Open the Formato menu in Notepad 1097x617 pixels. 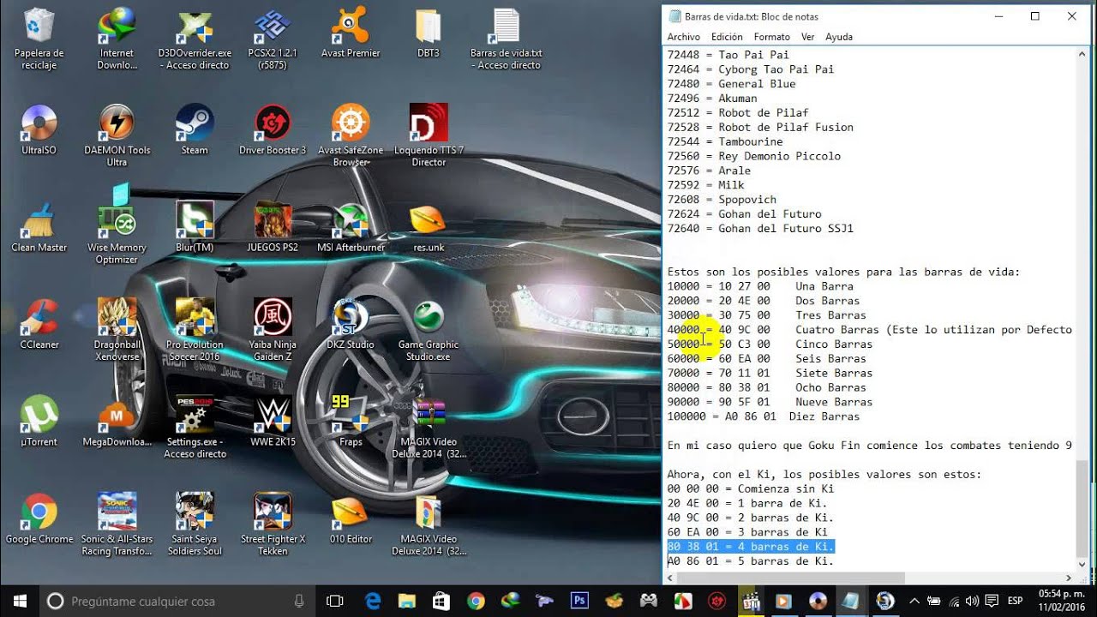pyautogui.click(x=772, y=37)
